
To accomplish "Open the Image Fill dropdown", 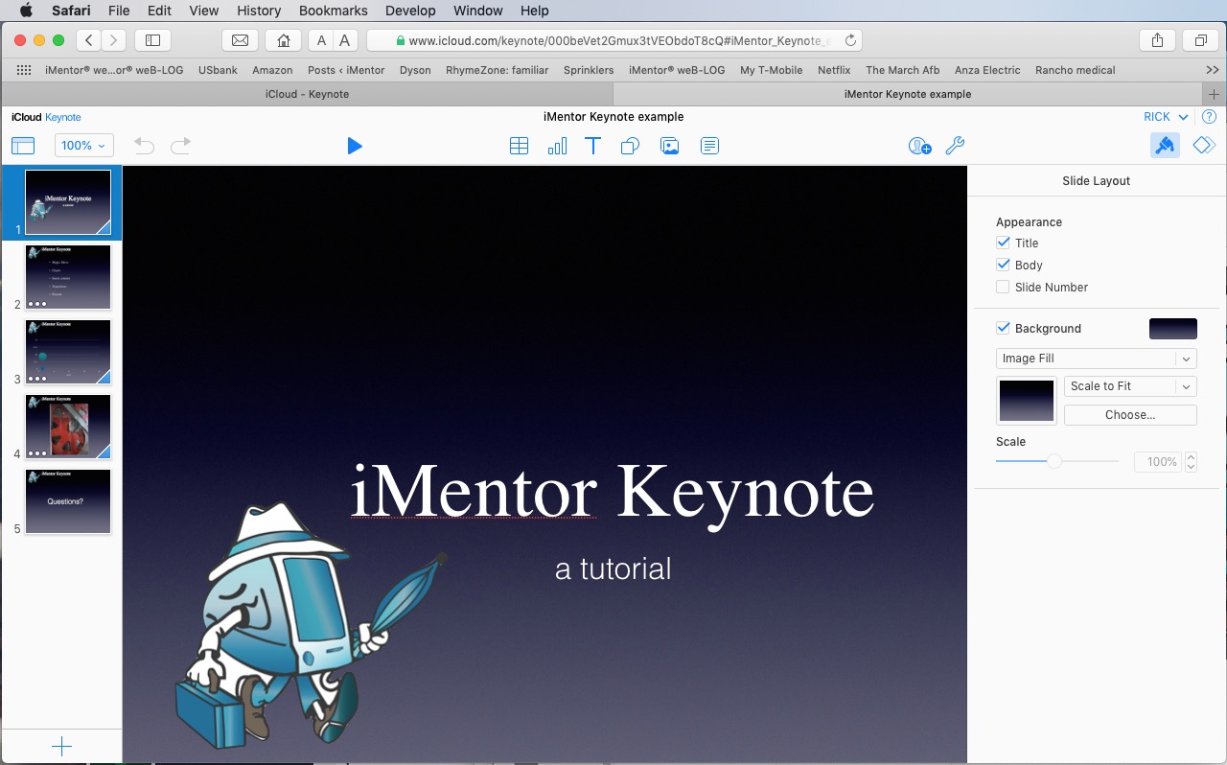I will click(x=1097, y=359).
